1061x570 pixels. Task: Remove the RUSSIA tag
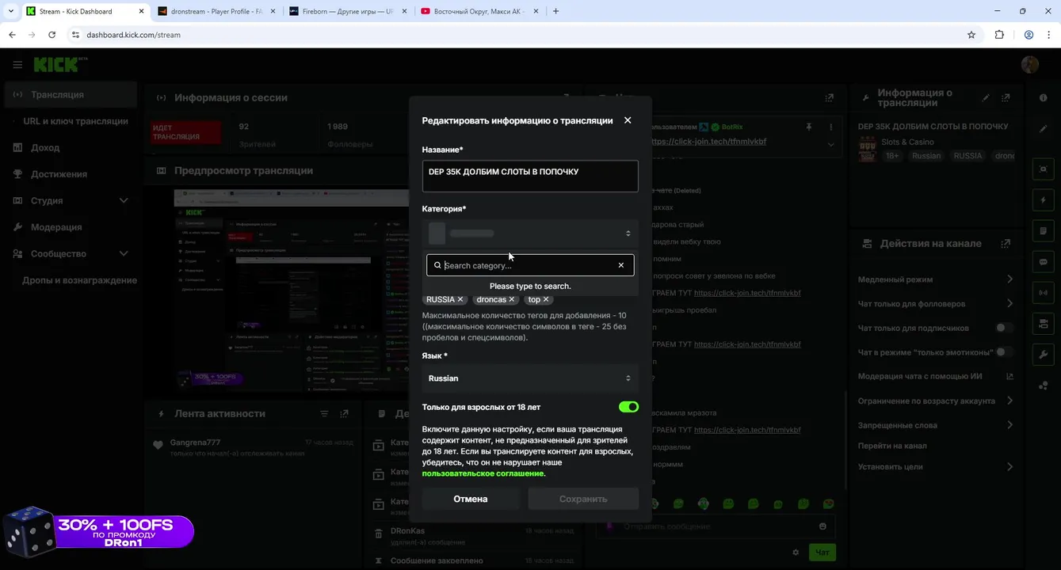460,299
